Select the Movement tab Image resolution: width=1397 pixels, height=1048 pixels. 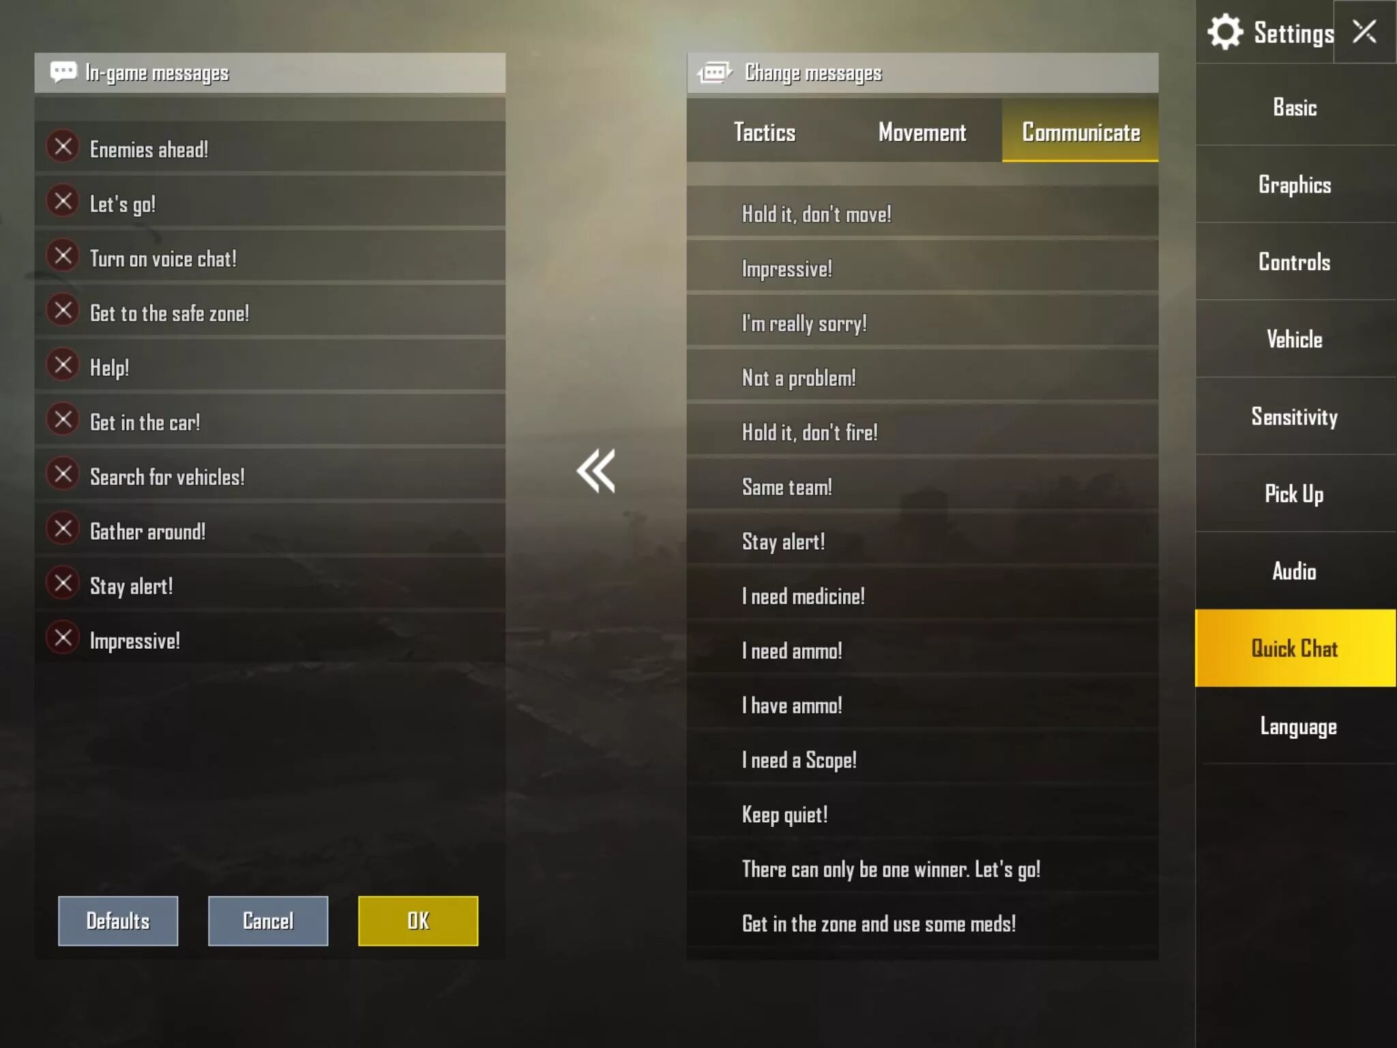[x=922, y=132]
